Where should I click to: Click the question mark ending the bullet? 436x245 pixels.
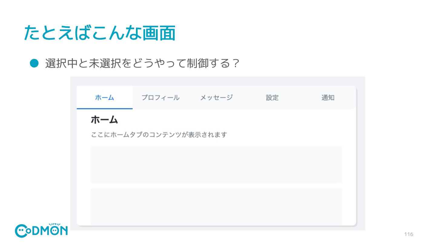click(235, 64)
